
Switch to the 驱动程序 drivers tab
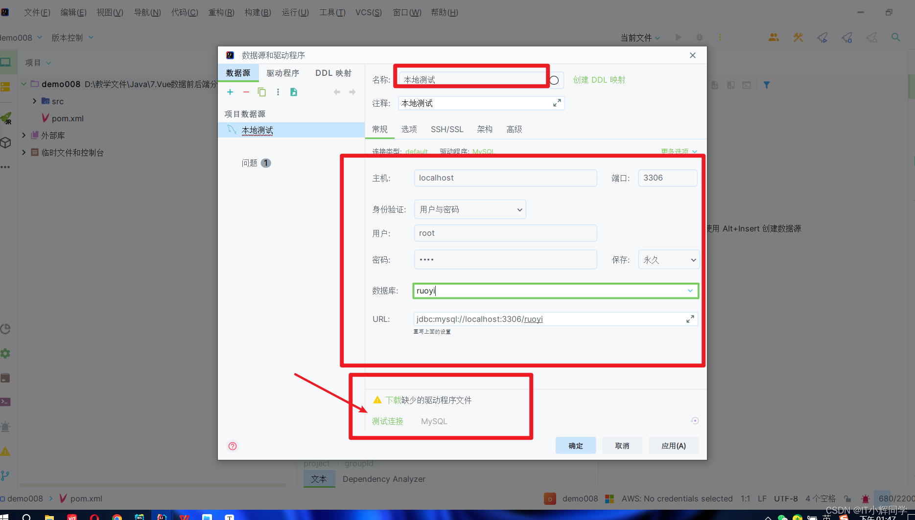tap(283, 73)
